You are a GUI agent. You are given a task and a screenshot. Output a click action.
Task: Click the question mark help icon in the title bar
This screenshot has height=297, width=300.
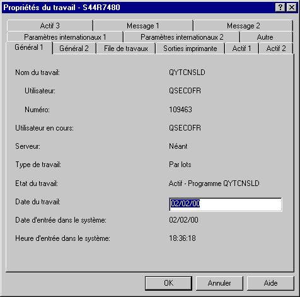point(280,8)
